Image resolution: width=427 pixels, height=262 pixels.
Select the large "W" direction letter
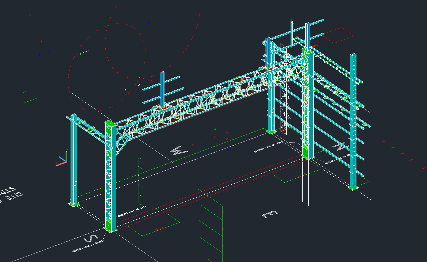coord(178,151)
